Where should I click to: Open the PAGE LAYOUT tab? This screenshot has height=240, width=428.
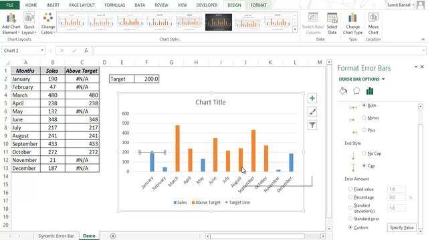pos(82,5)
